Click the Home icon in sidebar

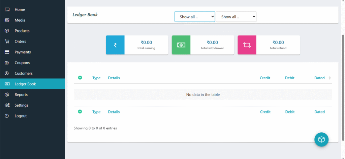tap(7, 9)
